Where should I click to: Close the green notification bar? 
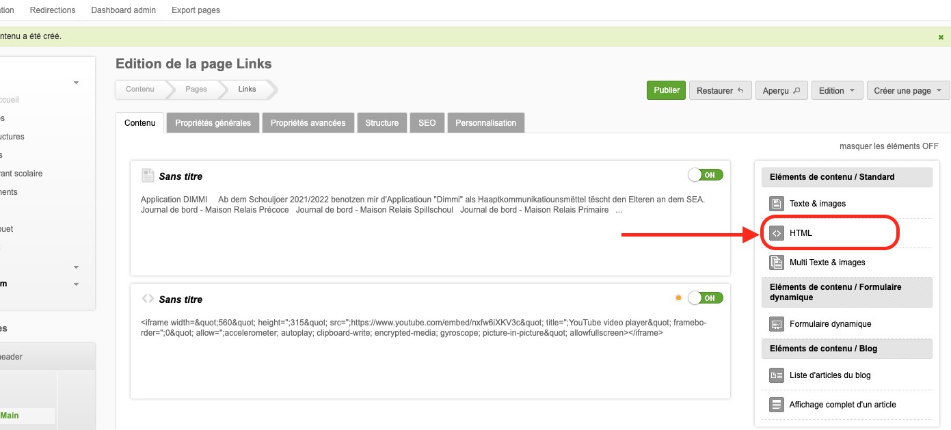941,37
